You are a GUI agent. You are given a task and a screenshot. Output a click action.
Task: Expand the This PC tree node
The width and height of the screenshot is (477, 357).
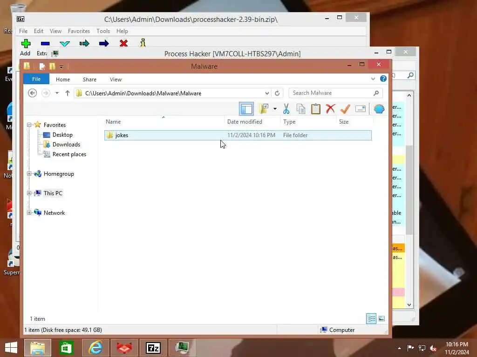click(x=29, y=193)
